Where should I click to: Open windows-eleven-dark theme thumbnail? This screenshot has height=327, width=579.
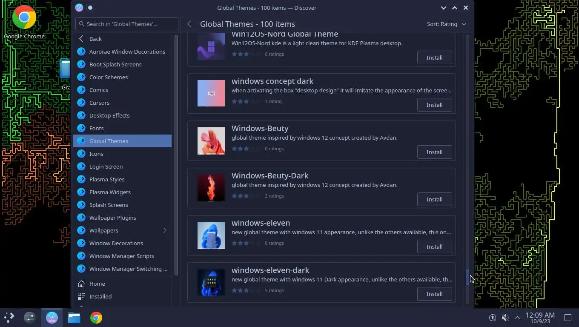[211, 282]
